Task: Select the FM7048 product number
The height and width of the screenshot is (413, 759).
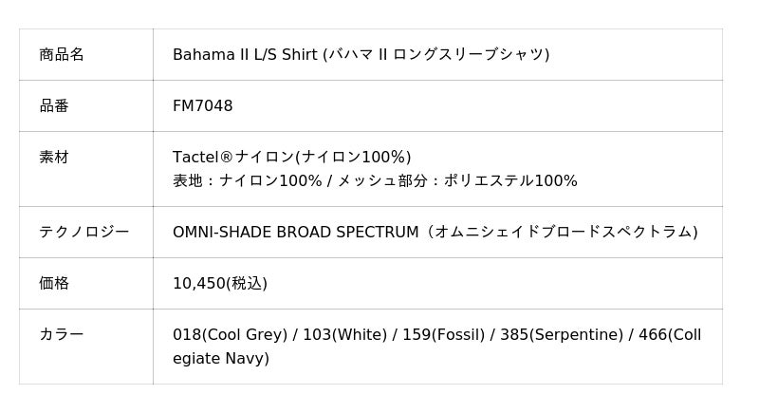Action: [x=202, y=105]
